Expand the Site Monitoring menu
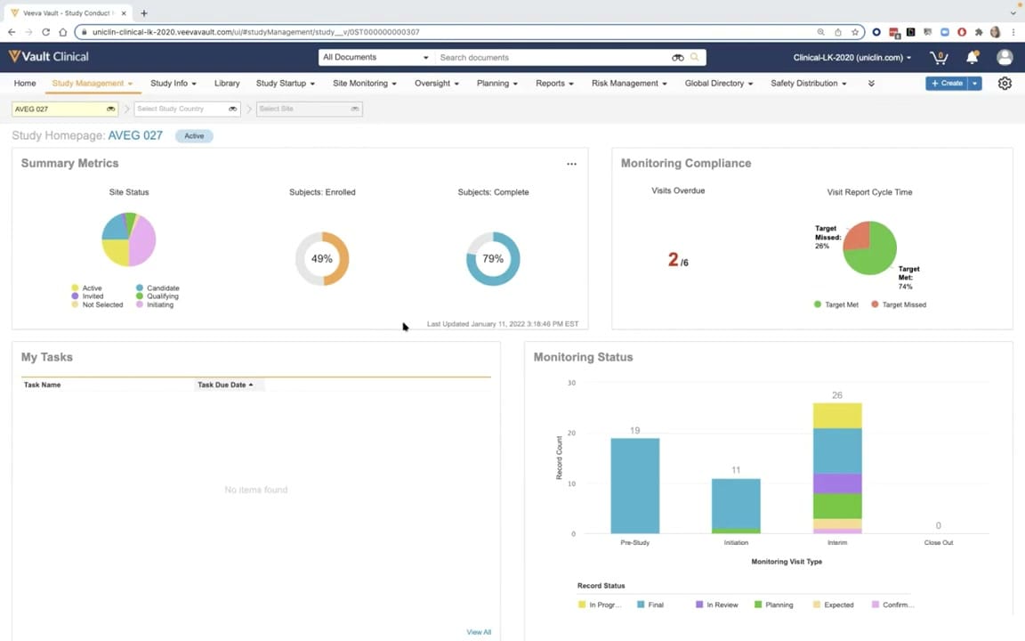This screenshot has width=1025, height=641. (x=365, y=84)
